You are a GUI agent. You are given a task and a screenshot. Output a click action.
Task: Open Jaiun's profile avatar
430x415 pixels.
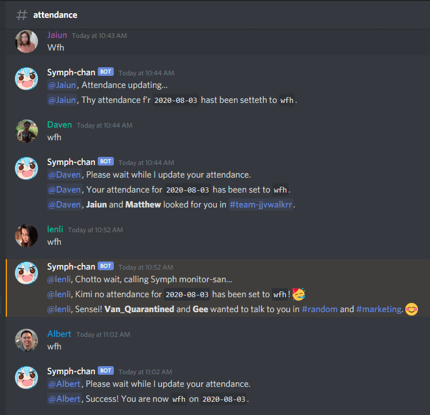(x=26, y=41)
